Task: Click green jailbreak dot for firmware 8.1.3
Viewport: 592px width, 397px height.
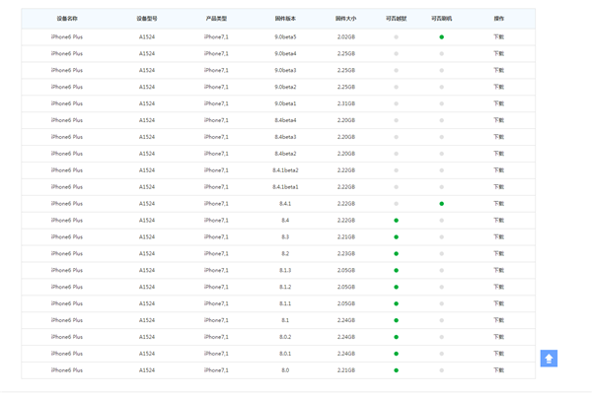Action: (x=396, y=271)
